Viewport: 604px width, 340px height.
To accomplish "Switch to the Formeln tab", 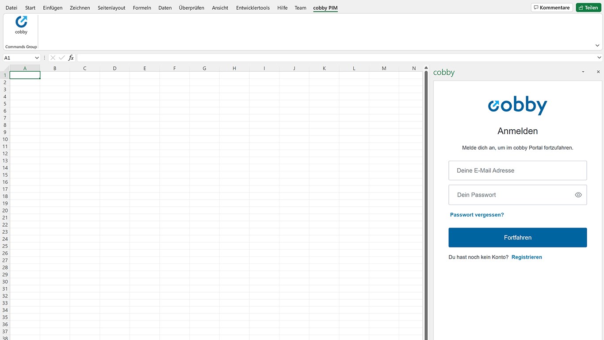I will point(142,8).
